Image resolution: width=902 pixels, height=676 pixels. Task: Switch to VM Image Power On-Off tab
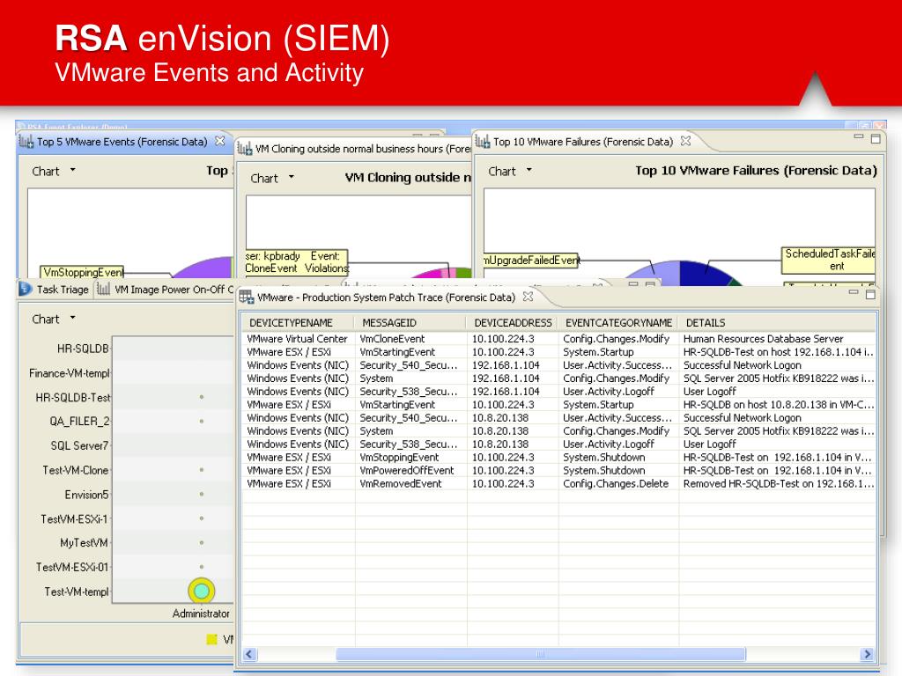point(174,290)
